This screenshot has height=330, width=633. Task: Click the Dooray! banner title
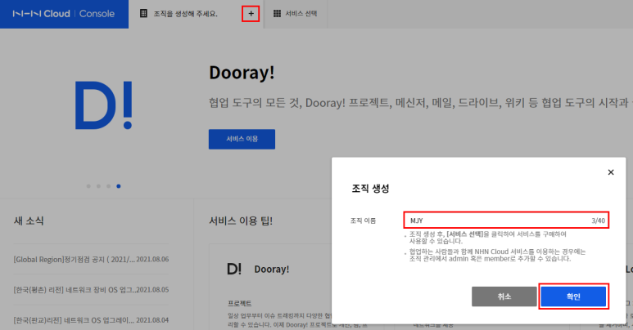[242, 73]
